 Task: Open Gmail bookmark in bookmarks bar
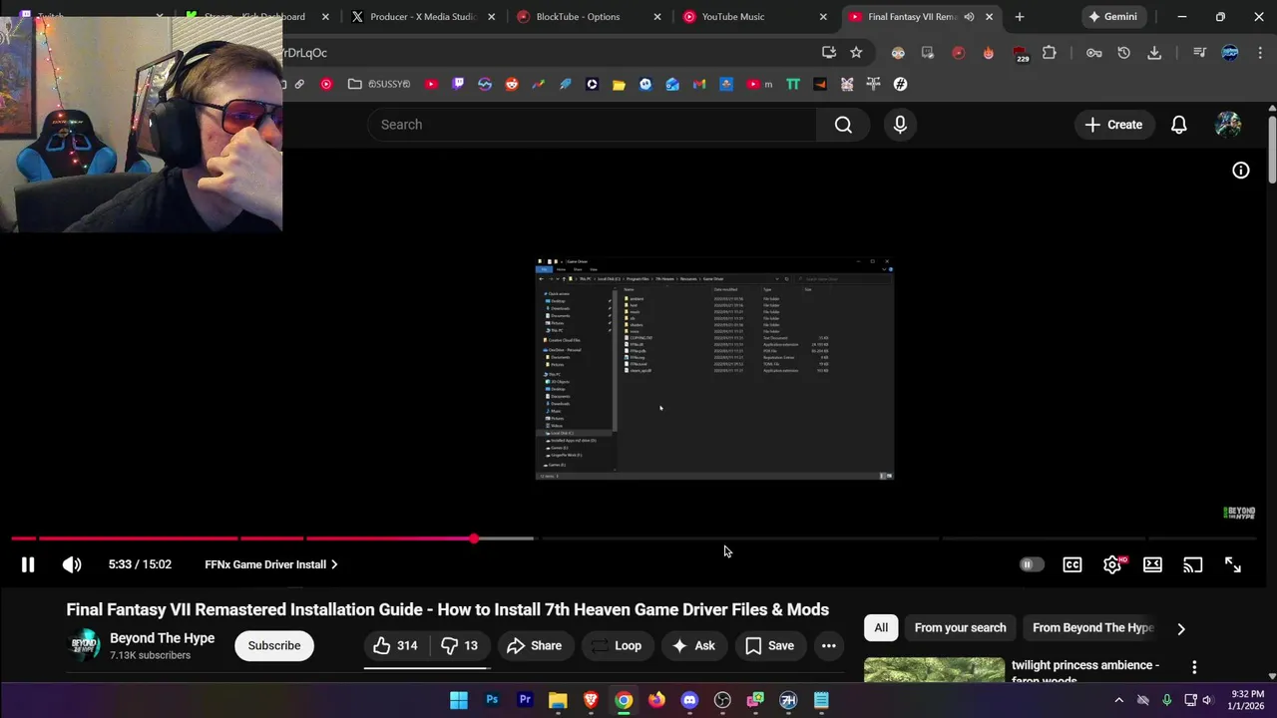[x=699, y=84]
